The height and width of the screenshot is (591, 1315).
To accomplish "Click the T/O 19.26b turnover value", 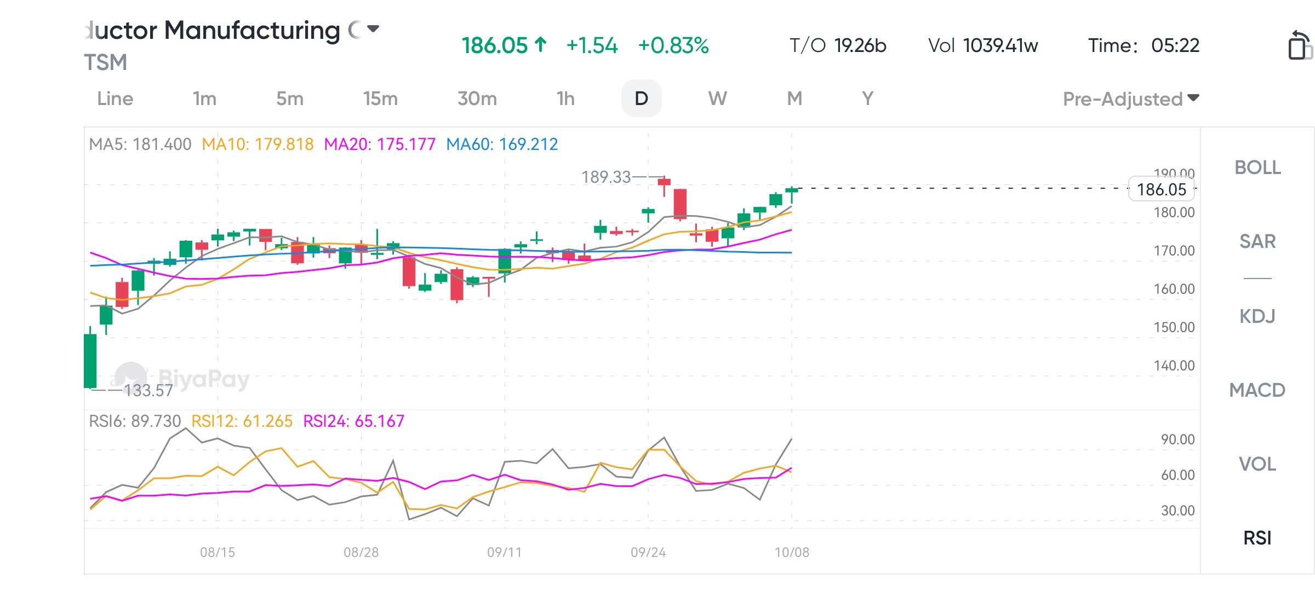I will click(838, 45).
